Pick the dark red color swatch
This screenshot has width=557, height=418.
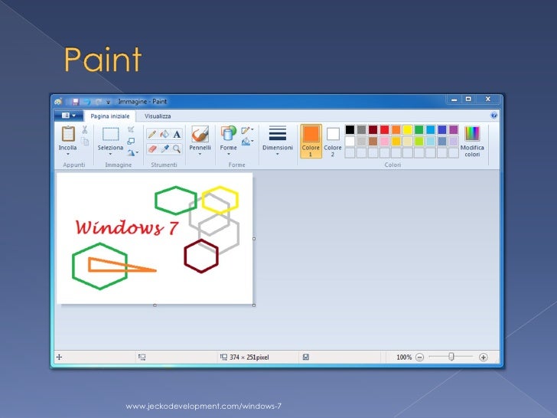[373, 129]
